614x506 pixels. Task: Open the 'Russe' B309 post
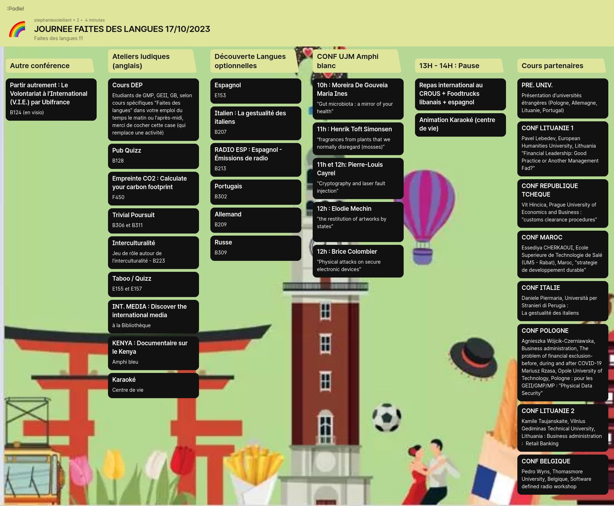256,248
